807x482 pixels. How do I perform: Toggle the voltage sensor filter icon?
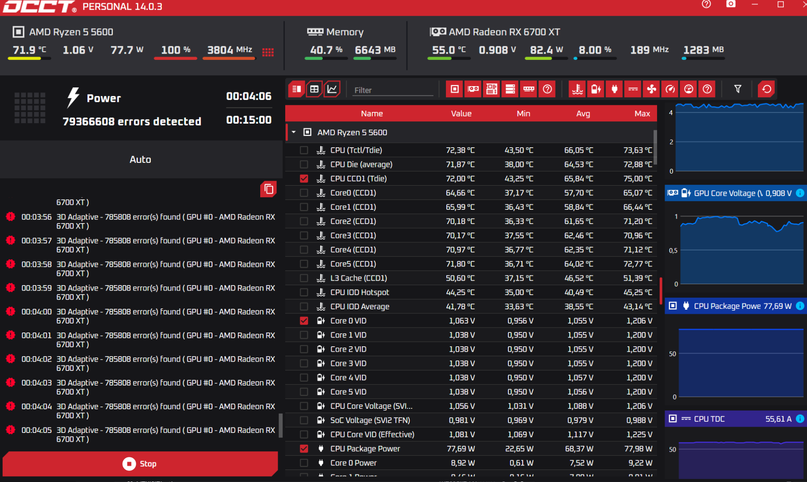tap(596, 89)
